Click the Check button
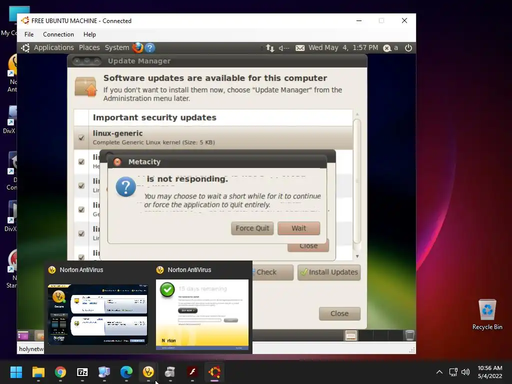Image resolution: width=512 pixels, height=384 pixels. (x=273, y=272)
